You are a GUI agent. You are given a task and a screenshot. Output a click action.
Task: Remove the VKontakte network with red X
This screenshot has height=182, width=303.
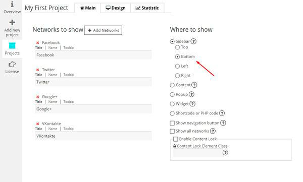[38, 124]
